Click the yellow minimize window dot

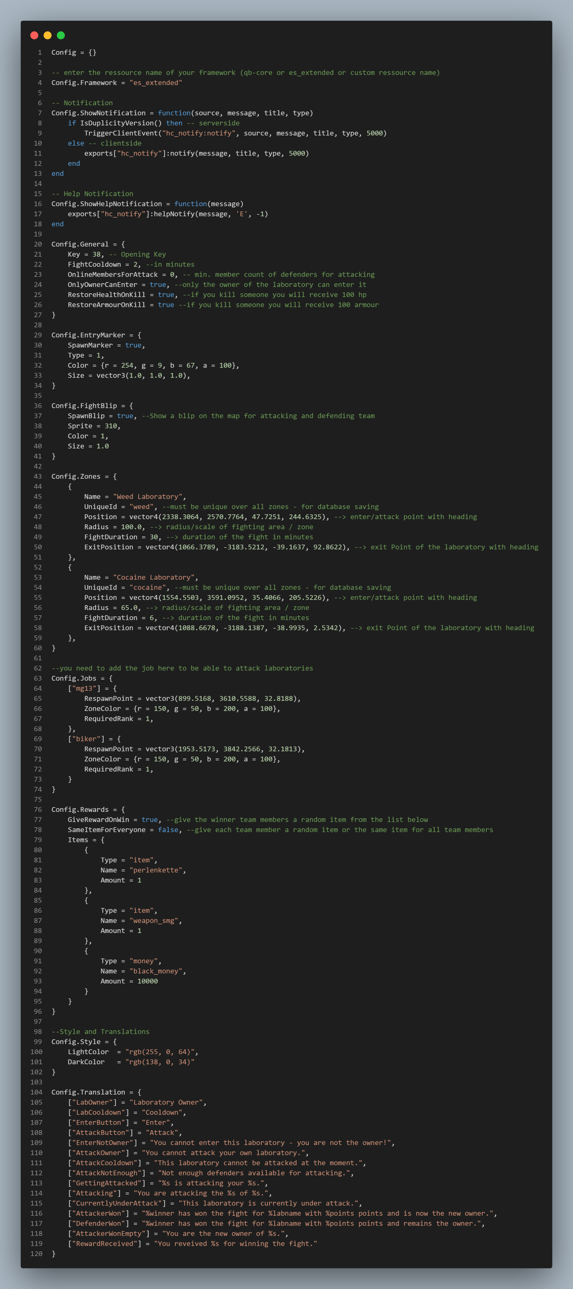pos(48,35)
